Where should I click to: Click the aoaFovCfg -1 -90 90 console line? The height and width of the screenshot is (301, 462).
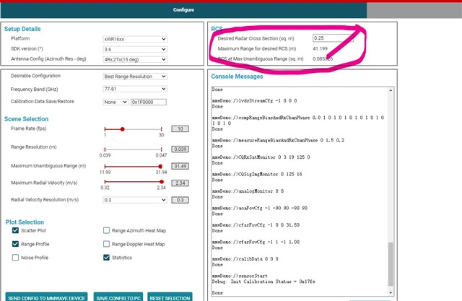[x=260, y=208]
